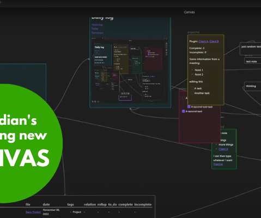Click the "A task" item in yellow card
Image resolution: width=261 pixels, height=218 pixels.
[198, 88]
